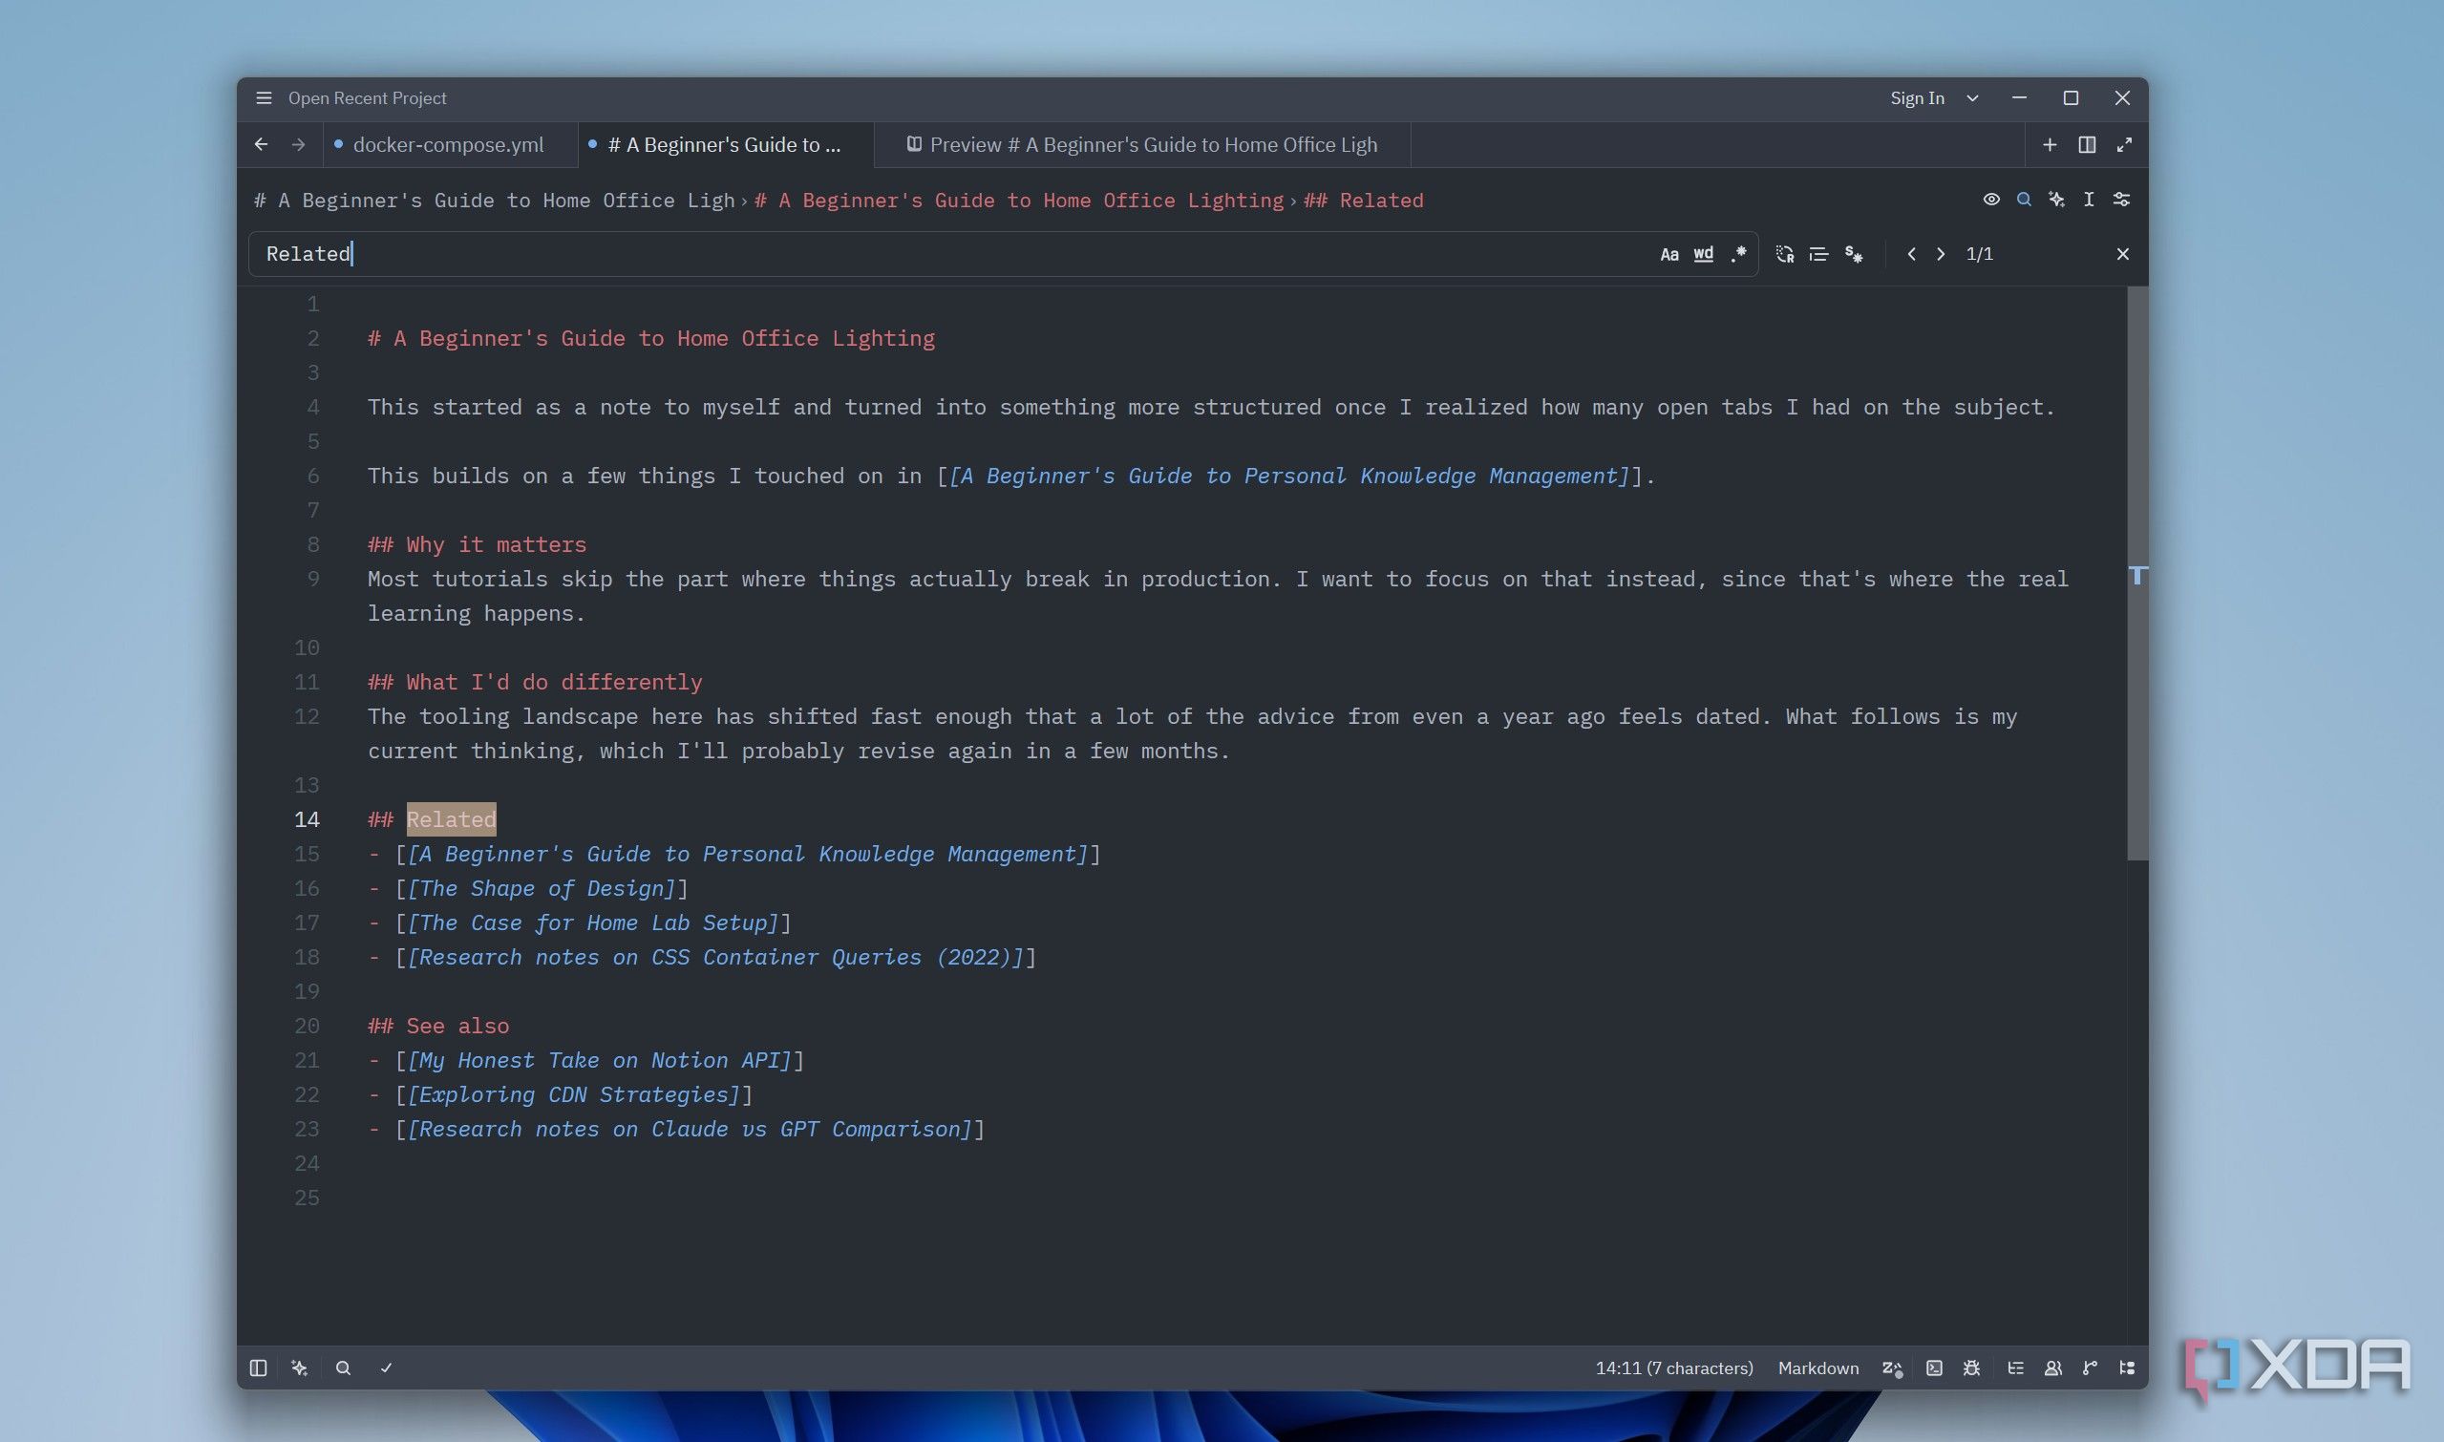Click the highlighted 'Related' heading on line 14
Image resolution: width=2444 pixels, height=1442 pixels.
tap(451, 819)
